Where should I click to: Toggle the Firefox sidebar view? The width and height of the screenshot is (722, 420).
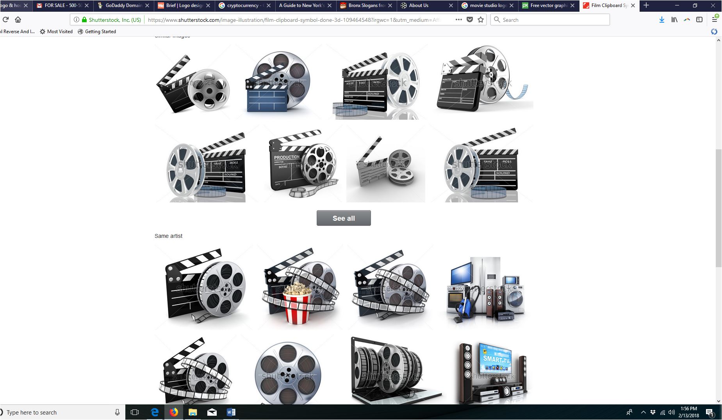699,20
